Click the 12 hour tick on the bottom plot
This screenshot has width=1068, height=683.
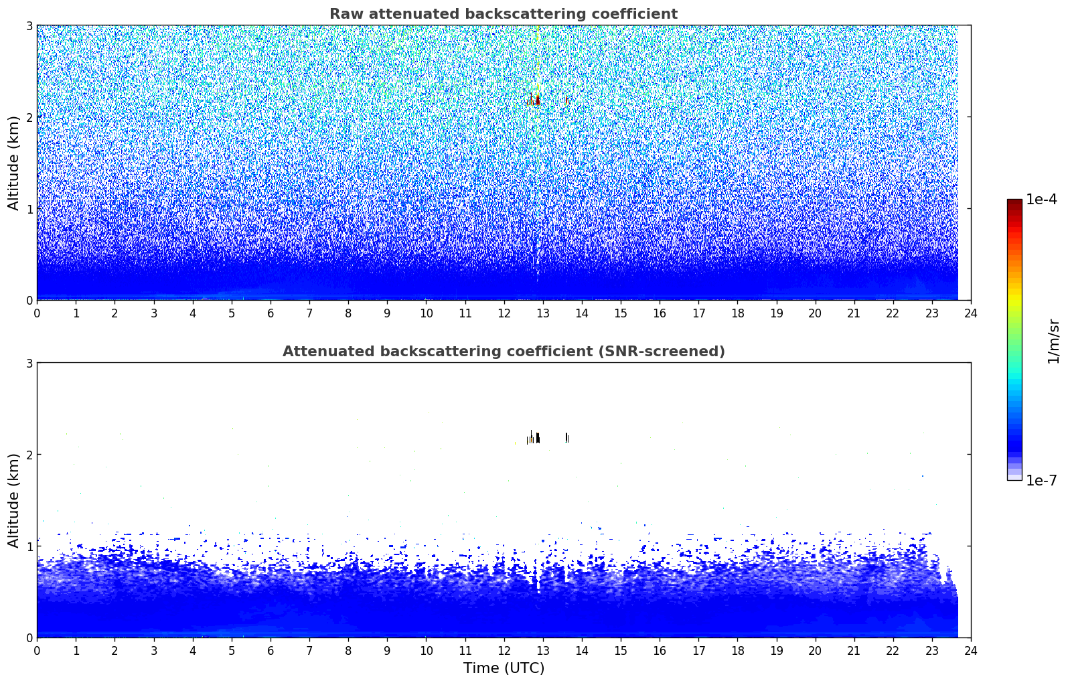(x=504, y=650)
